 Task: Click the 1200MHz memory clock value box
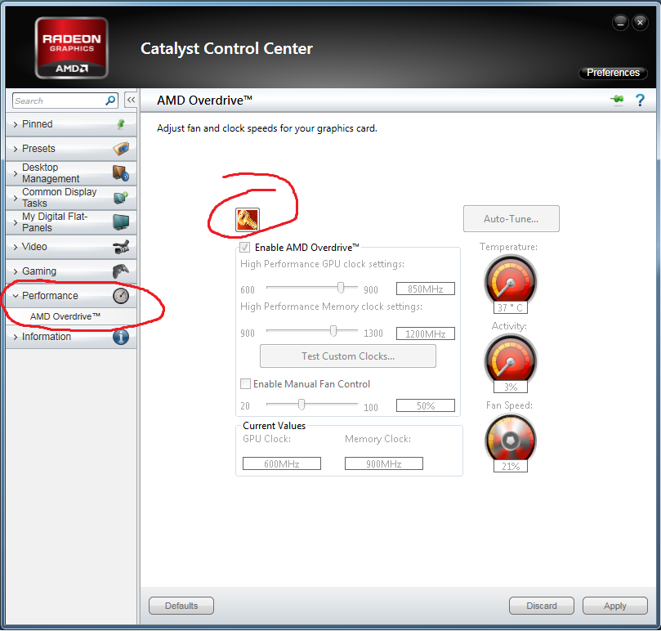pos(426,333)
